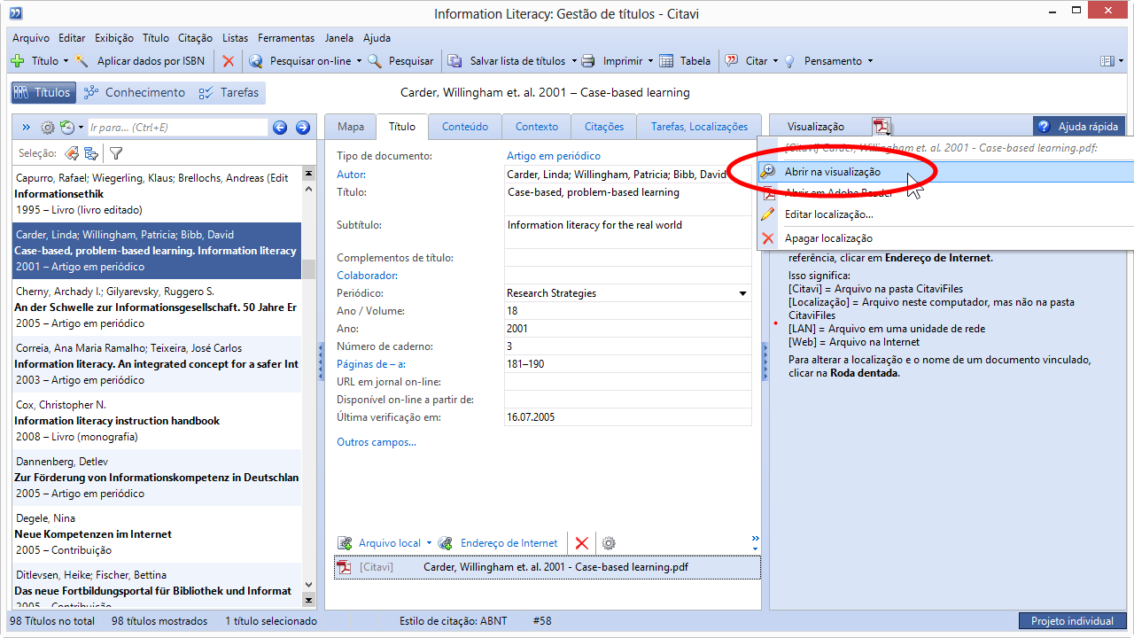This screenshot has height=638, width=1134.
Task: Click Endereço de Internet globe icon
Action: click(447, 543)
